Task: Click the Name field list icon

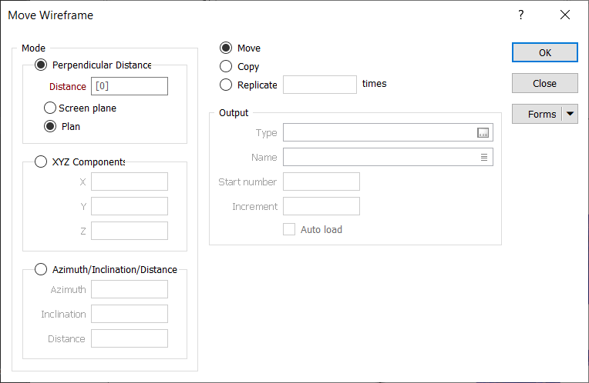Action: coord(483,157)
